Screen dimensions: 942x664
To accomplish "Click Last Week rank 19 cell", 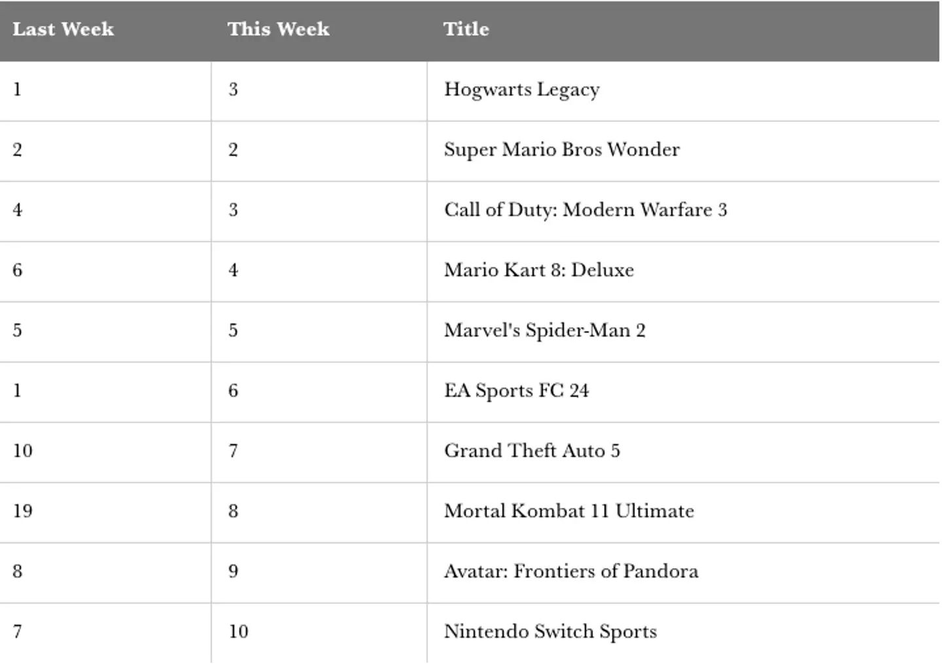I will tap(23, 511).
